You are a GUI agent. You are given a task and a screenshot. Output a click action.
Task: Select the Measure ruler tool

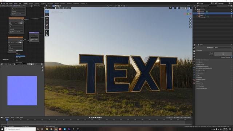47,35
